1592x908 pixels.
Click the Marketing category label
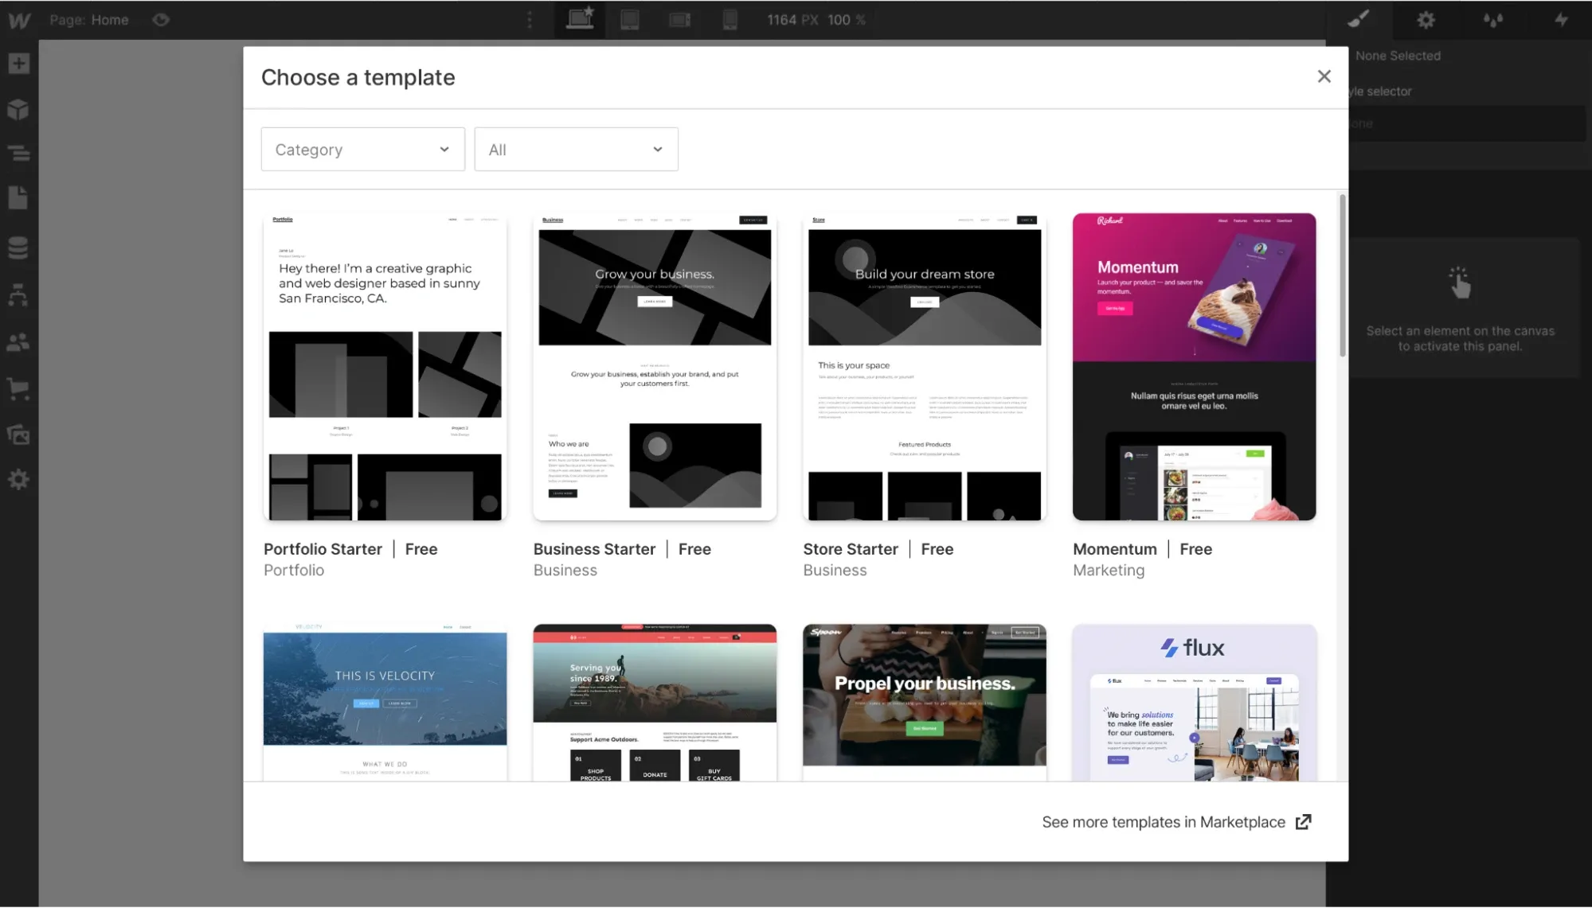tap(1109, 571)
